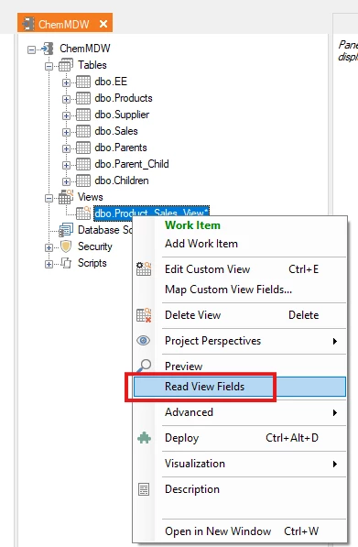Click the Project Perspectives eye icon
The height and width of the screenshot is (547, 358).
(x=143, y=341)
